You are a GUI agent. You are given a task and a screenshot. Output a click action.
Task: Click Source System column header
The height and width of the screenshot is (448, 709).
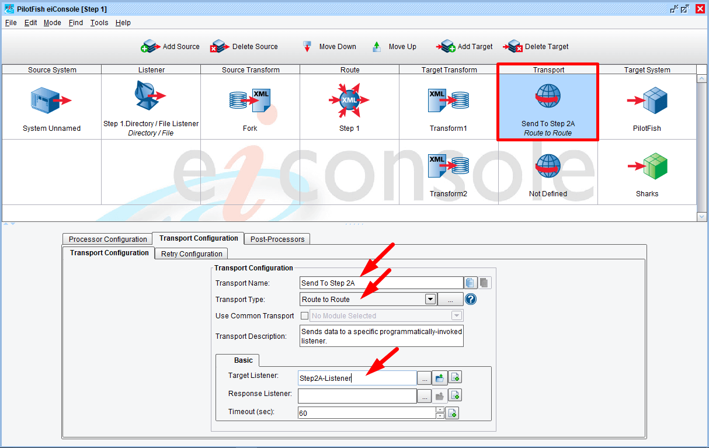[x=52, y=70]
